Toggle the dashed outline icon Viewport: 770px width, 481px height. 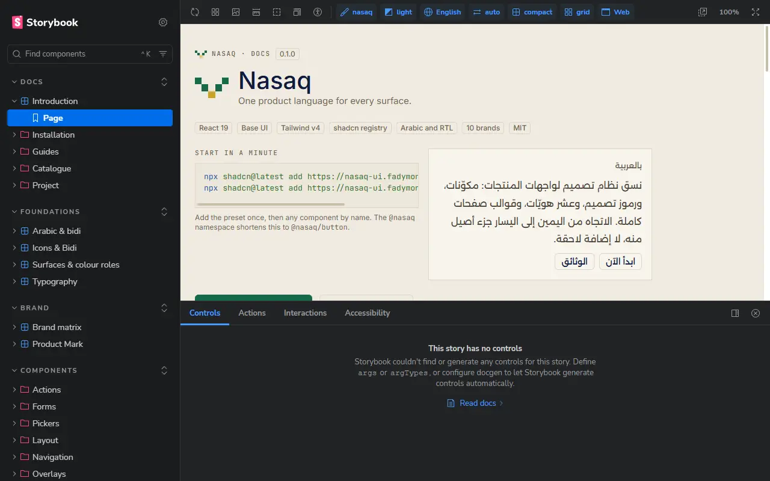277,12
